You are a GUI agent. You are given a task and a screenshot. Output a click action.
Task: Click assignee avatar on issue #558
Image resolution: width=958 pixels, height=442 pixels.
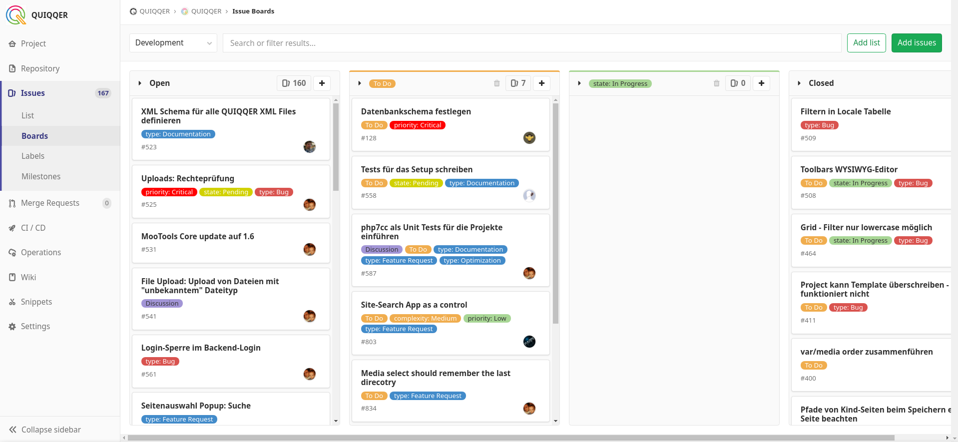(529, 195)
